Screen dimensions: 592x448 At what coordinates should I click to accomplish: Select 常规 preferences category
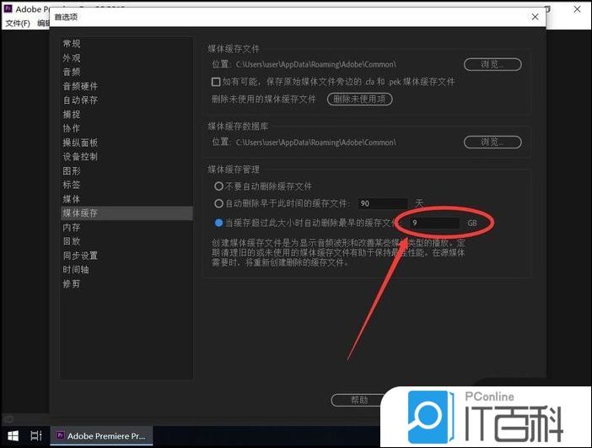point(72,43)
